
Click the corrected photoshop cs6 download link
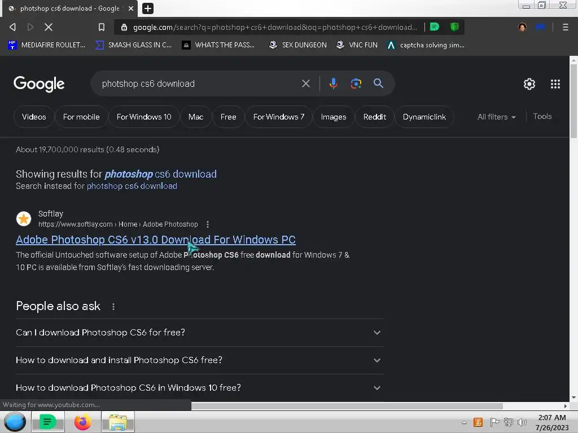point(160,174)
